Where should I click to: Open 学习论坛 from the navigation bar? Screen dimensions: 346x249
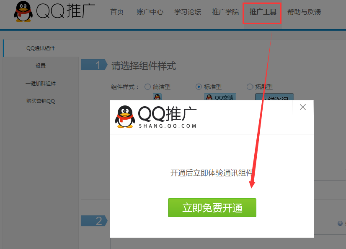pos(187,12)
